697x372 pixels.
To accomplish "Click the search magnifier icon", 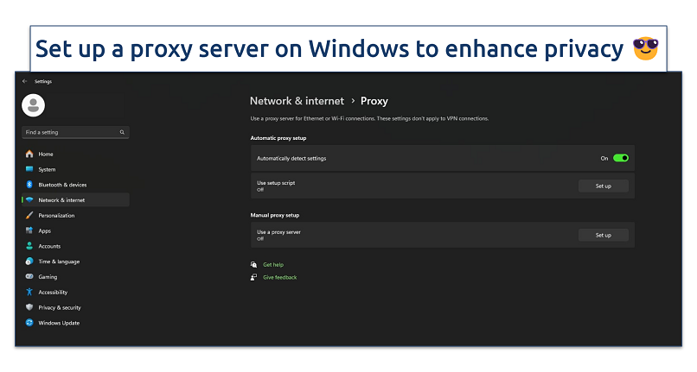I will 122,132.
